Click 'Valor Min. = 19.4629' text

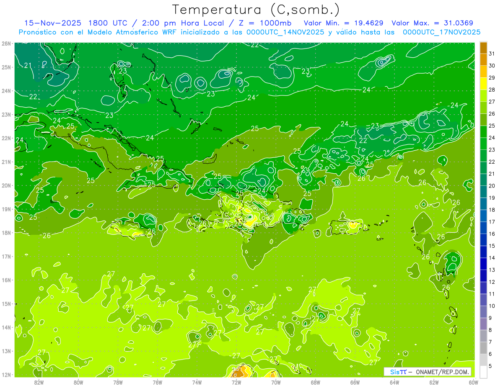click(x=344, y=23)
